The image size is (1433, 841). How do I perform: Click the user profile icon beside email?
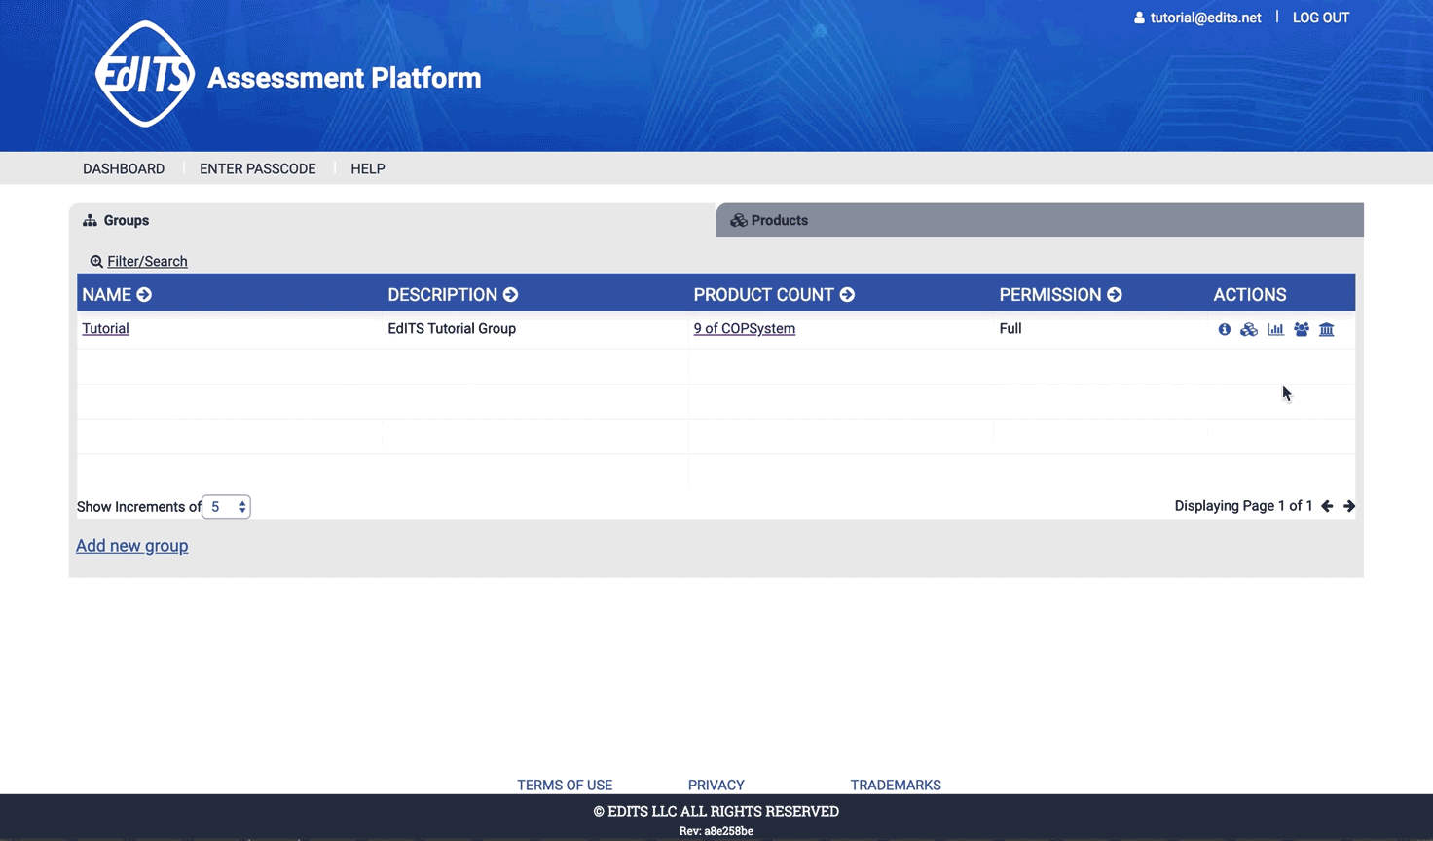1139,18
